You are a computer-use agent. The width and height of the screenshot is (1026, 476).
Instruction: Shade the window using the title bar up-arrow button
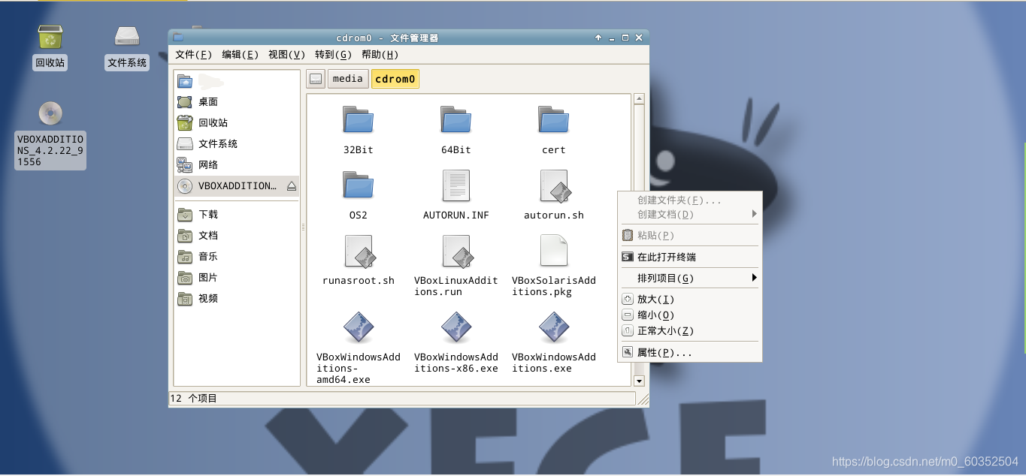click(598, 38)
